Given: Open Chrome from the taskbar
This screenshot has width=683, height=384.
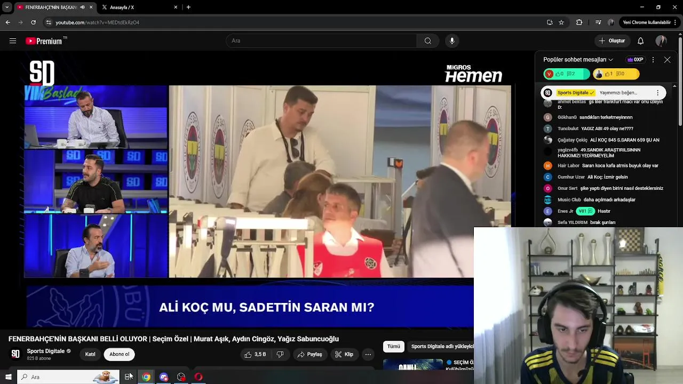Looking at the screenshot, I should pos(146,377).
